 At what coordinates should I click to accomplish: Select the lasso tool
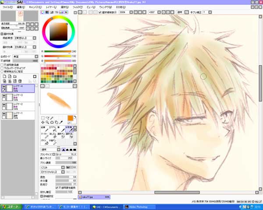click(x=47, y=118)
